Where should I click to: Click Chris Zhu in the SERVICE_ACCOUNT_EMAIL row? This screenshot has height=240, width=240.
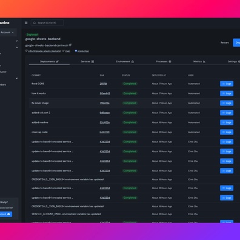[x=193, y=214]
